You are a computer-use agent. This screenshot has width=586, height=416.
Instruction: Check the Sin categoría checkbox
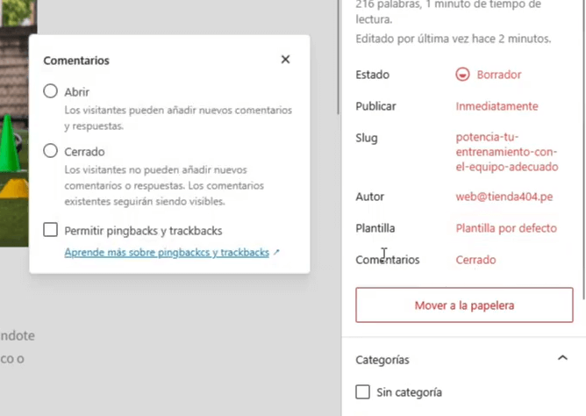click(x=363, y=391)
